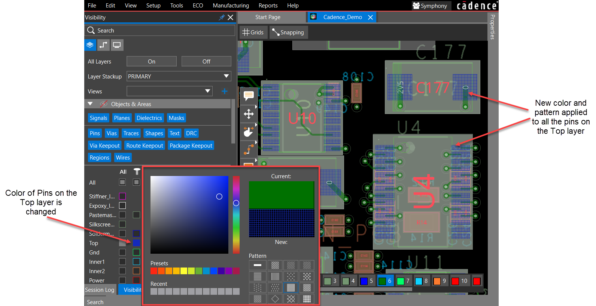Click the Layers visibility tab icon
The width and height of the screenshot is (596, 306).
coord(90,45)
